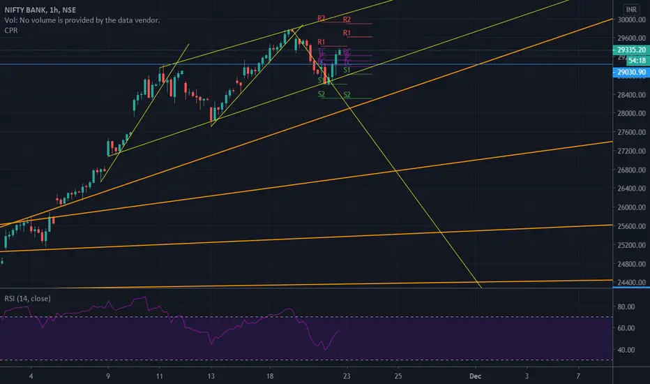Viewport: 650px width, 384px height.
Task: Click date 9 on the time axis
Action: coord(108,376)
